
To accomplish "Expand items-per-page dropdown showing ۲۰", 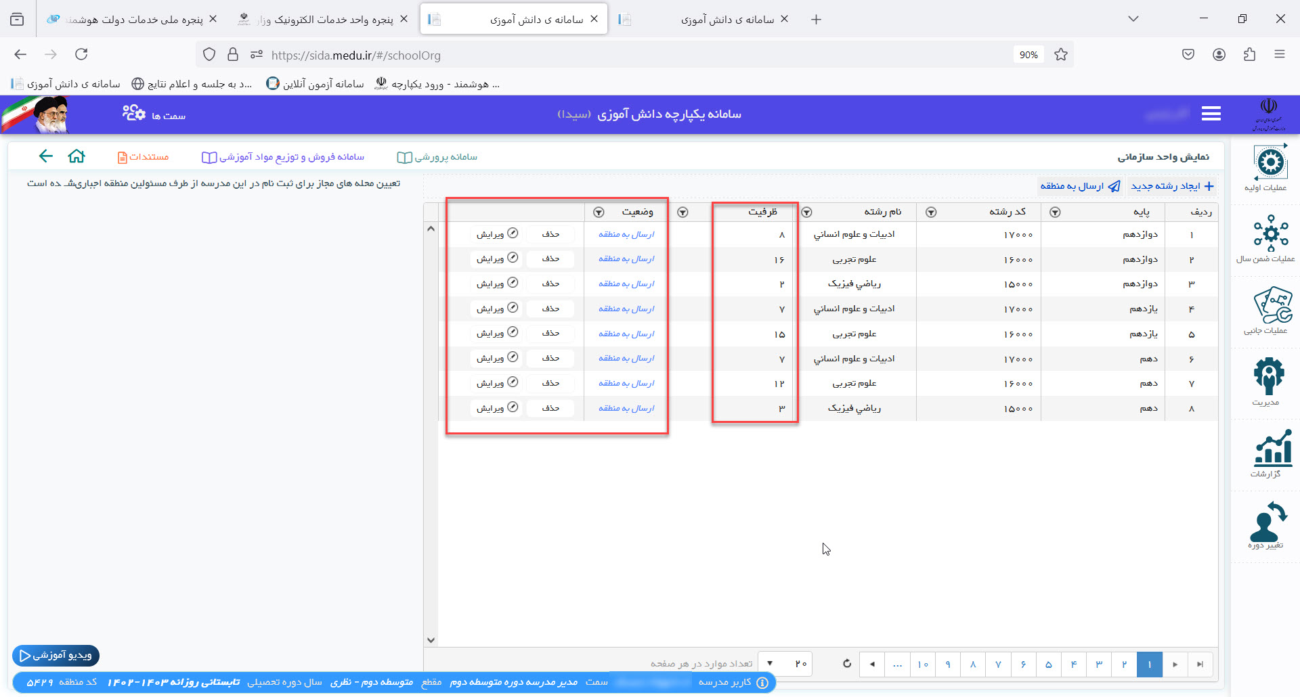I will (x=770, y=664).
